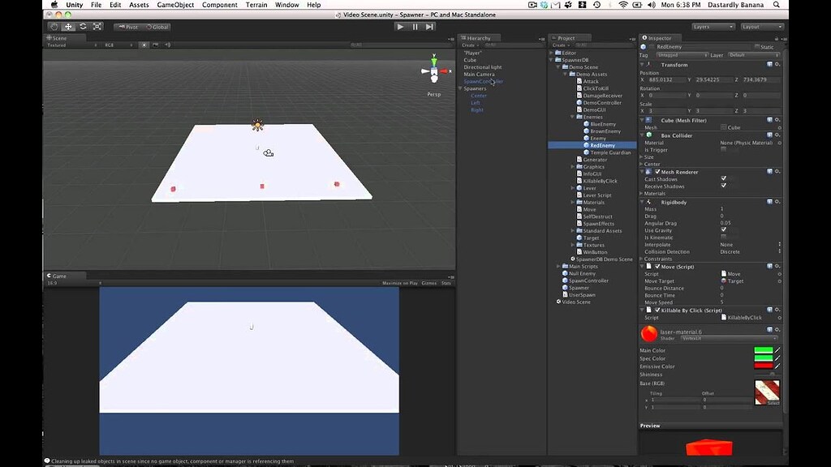This screenshot has width=831, height=467.
Task: Disable Use Gravity in the Rigidbody
Action: pyautogui.click(x=723, y=230)
